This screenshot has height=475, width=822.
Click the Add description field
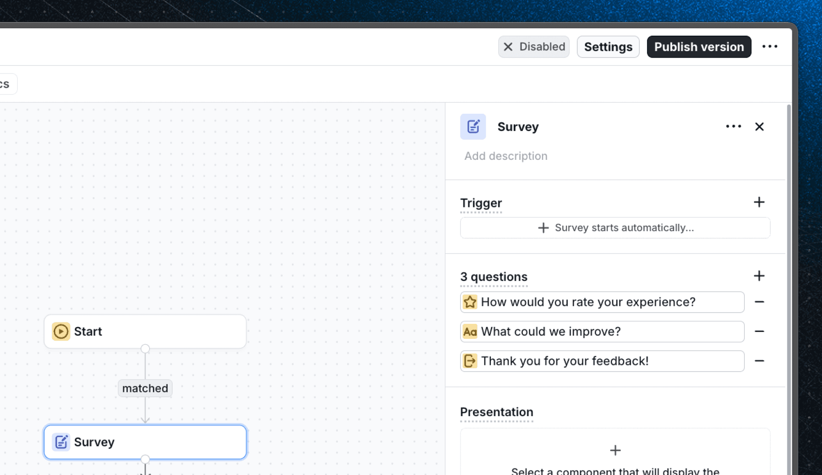(x=506, y=156)
